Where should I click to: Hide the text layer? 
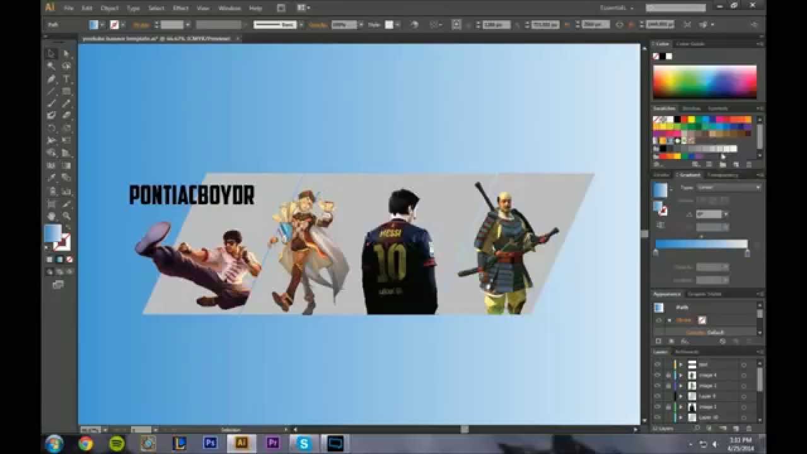click(x=658, y=364)
